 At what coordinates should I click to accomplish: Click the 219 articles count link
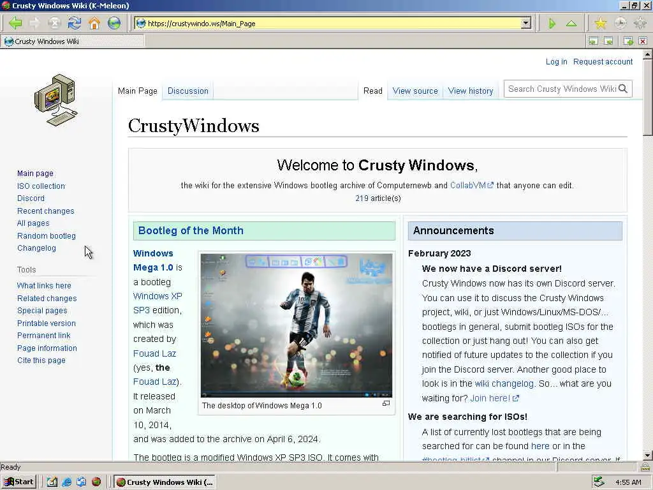tap(362, 198)
